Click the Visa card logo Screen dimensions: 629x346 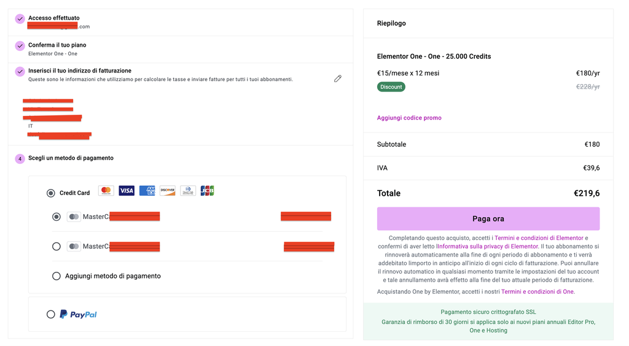(x=127, y=191)
